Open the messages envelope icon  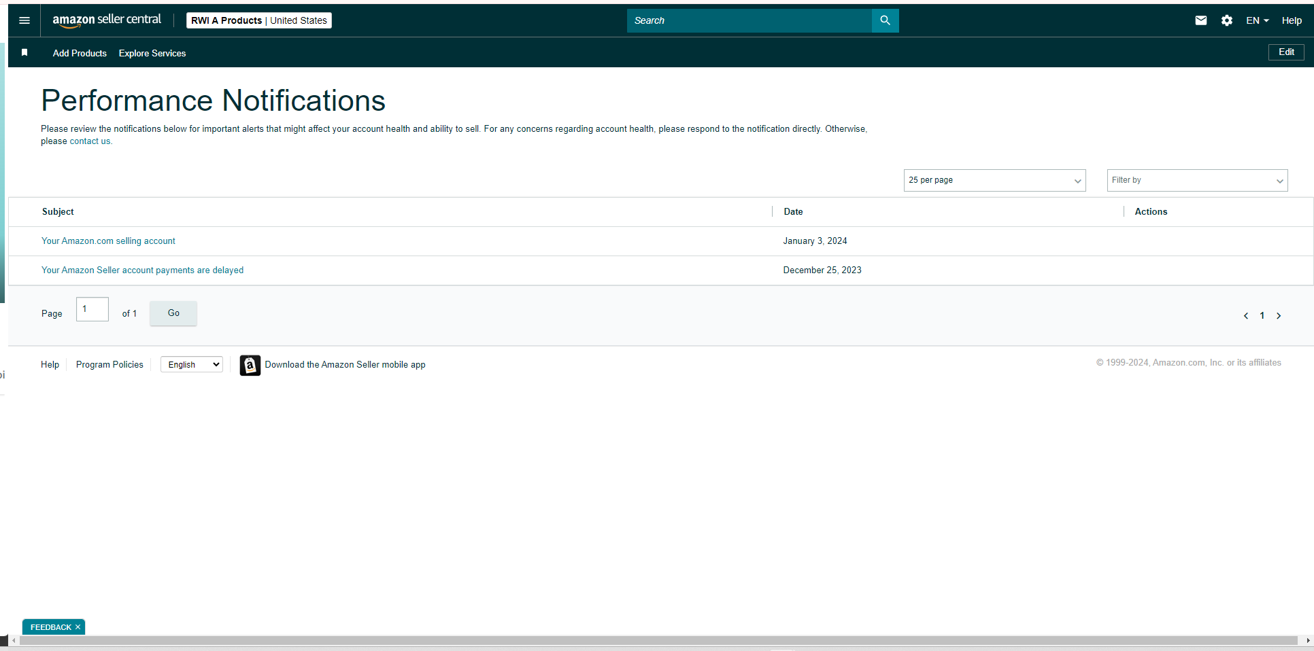[x=1201, y=20]
